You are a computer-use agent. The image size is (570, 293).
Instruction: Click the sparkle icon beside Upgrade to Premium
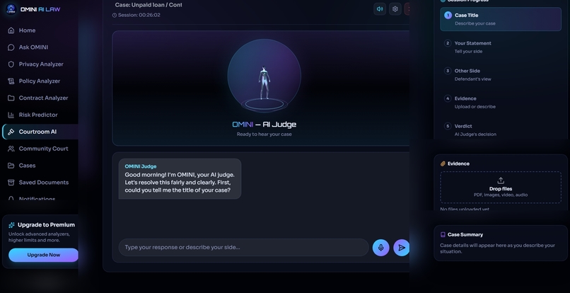tap(11, 225)
